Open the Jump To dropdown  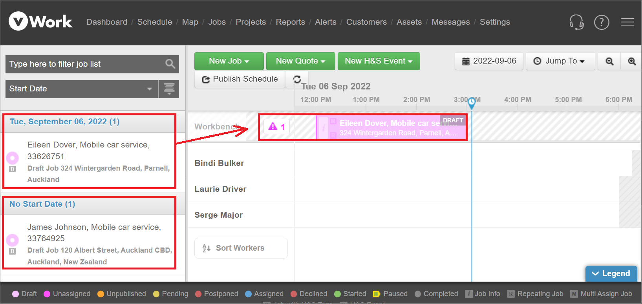pos(560,61)
